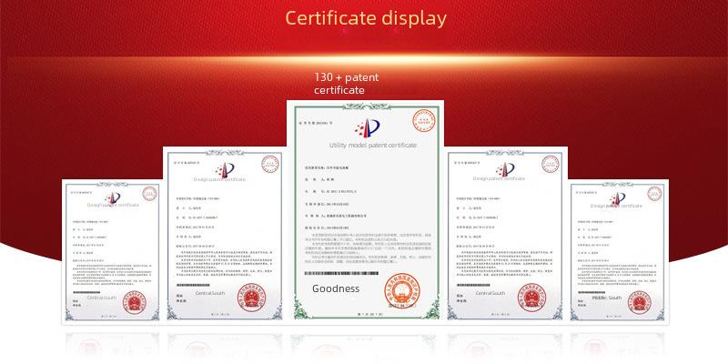Click the "130 + patent certificate" caption

click(x=347, y=84)
